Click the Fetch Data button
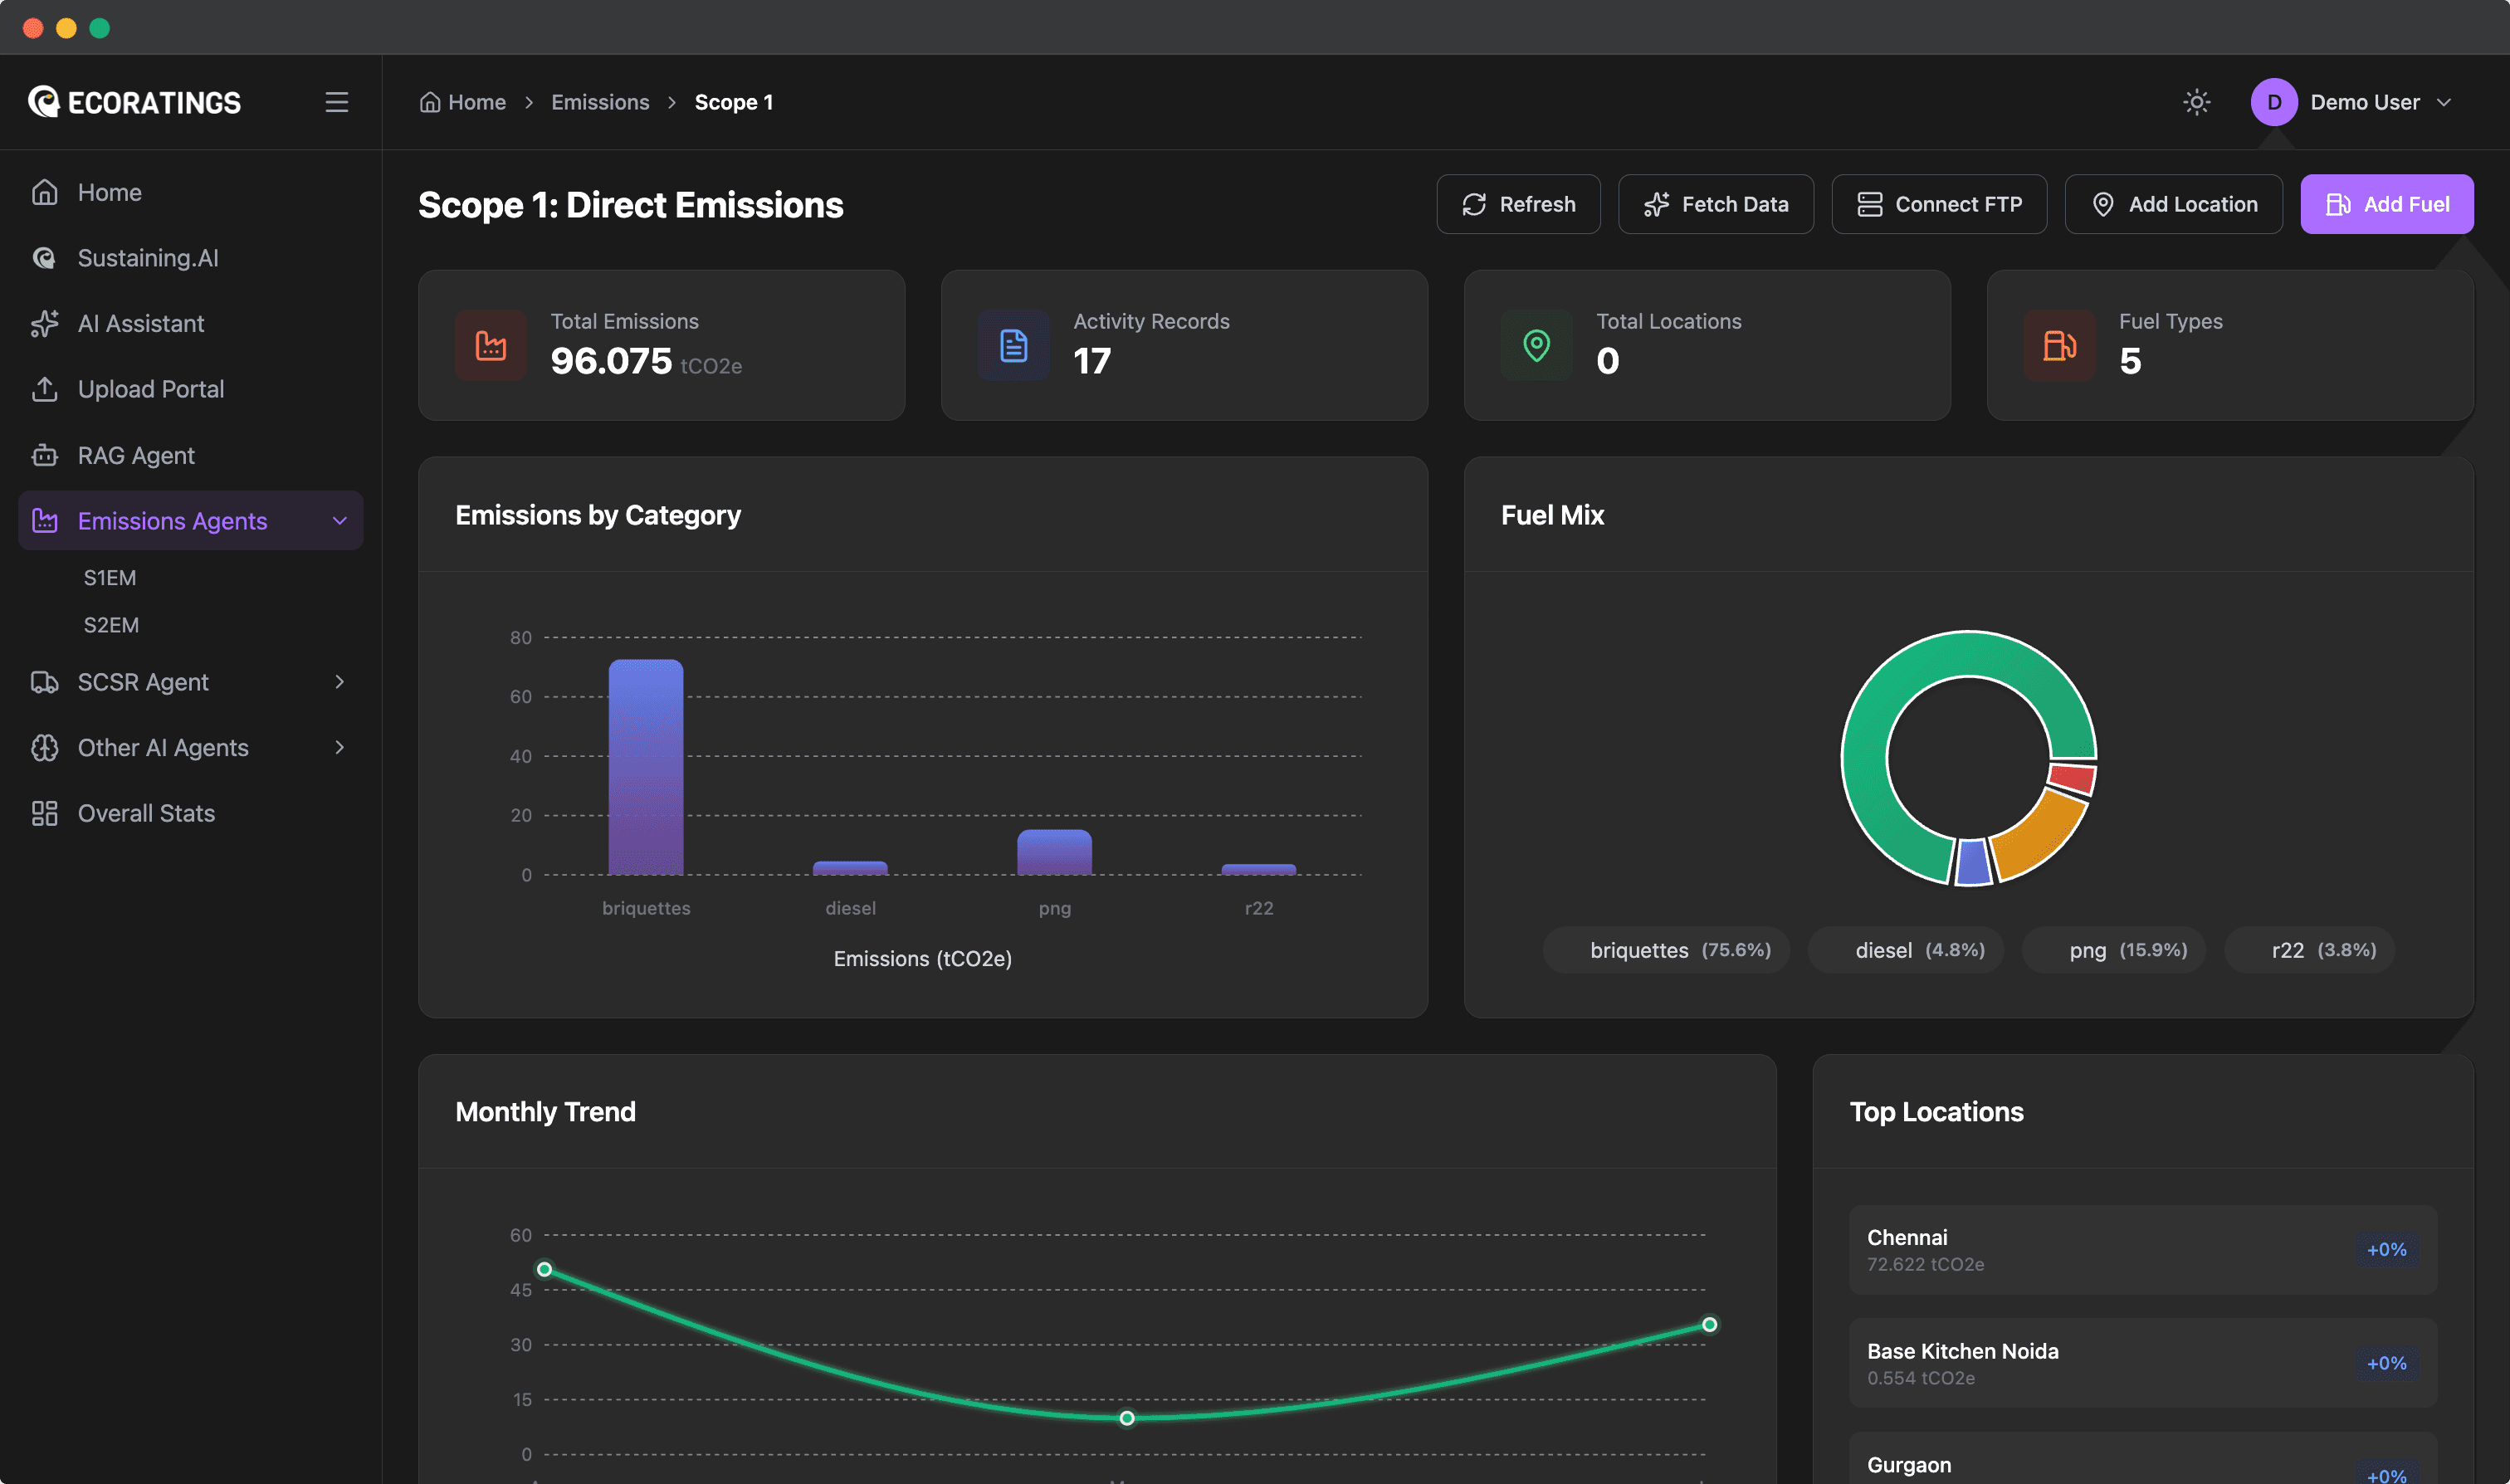 click(x=1715, y=204)
